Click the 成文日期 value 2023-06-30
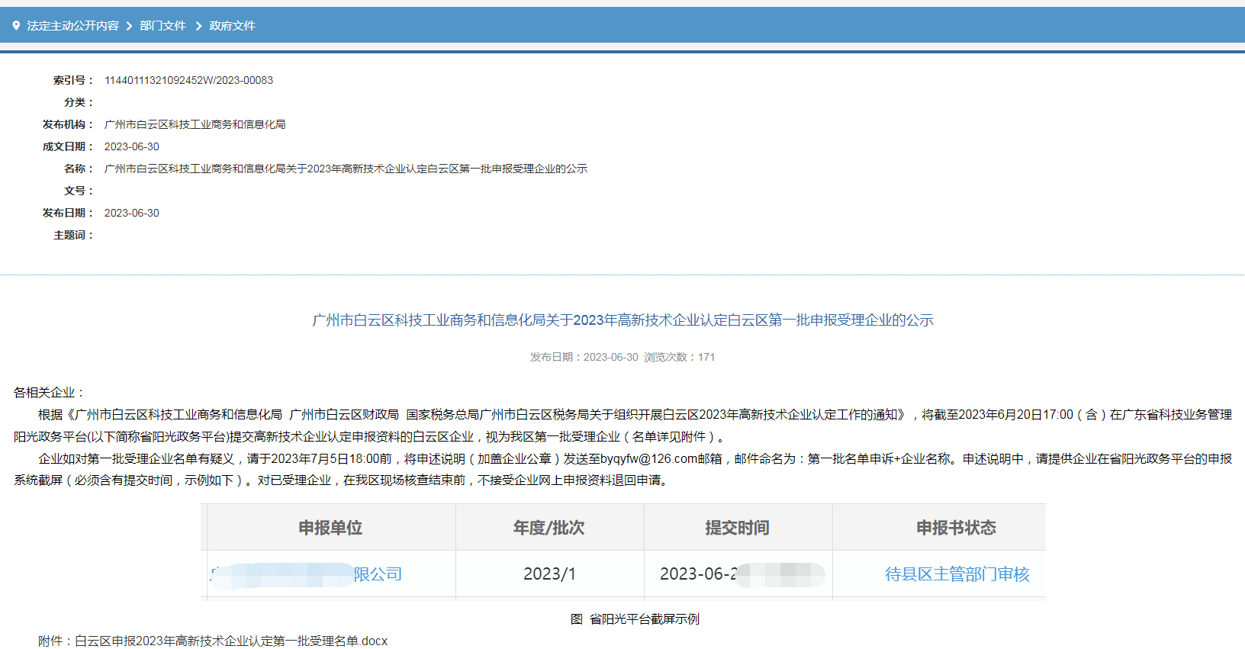This screenshot has width=1245, height=649. click(131, 146)
